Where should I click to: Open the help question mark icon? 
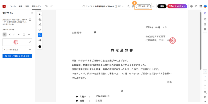(x=191, y=6)
